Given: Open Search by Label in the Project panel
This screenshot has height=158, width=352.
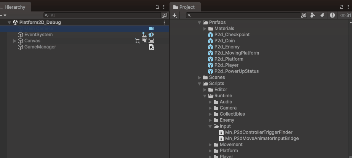Looking at the screenshot, I should (322, 15).
